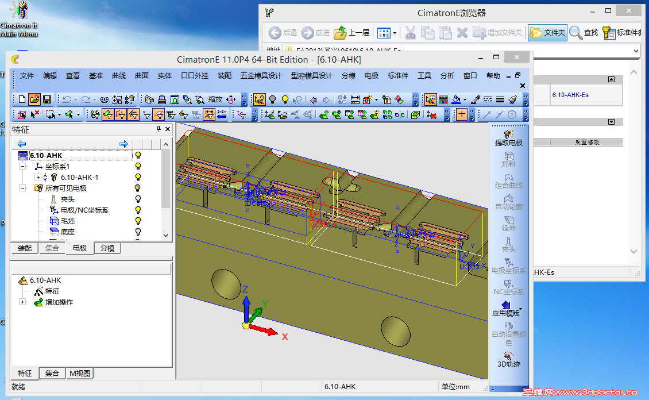
Task: Toggle the plane filter funnel icon
Action: (159, 114)
